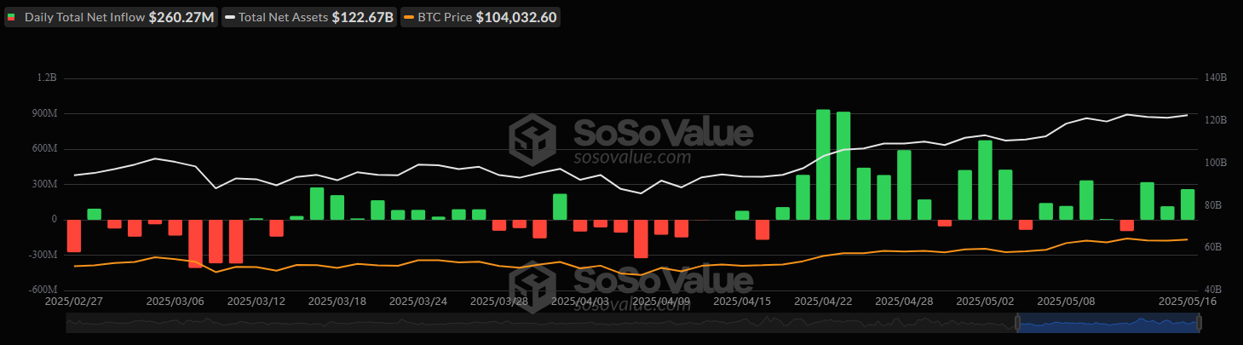Click the -600M left axis label

[x=43, y=290]
